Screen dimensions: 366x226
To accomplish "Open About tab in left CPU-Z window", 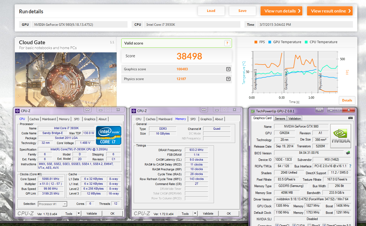I will tap(103, 119).
